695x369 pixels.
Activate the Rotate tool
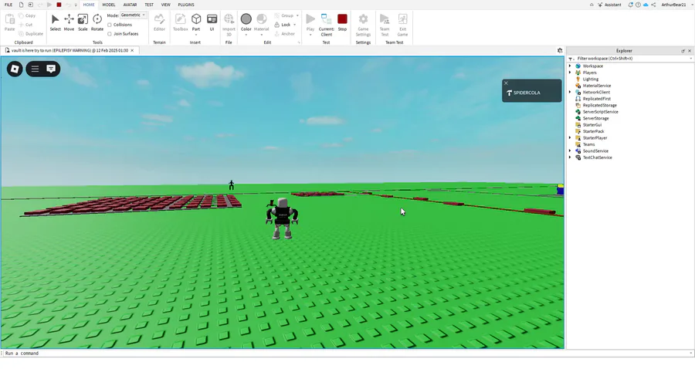97,22
